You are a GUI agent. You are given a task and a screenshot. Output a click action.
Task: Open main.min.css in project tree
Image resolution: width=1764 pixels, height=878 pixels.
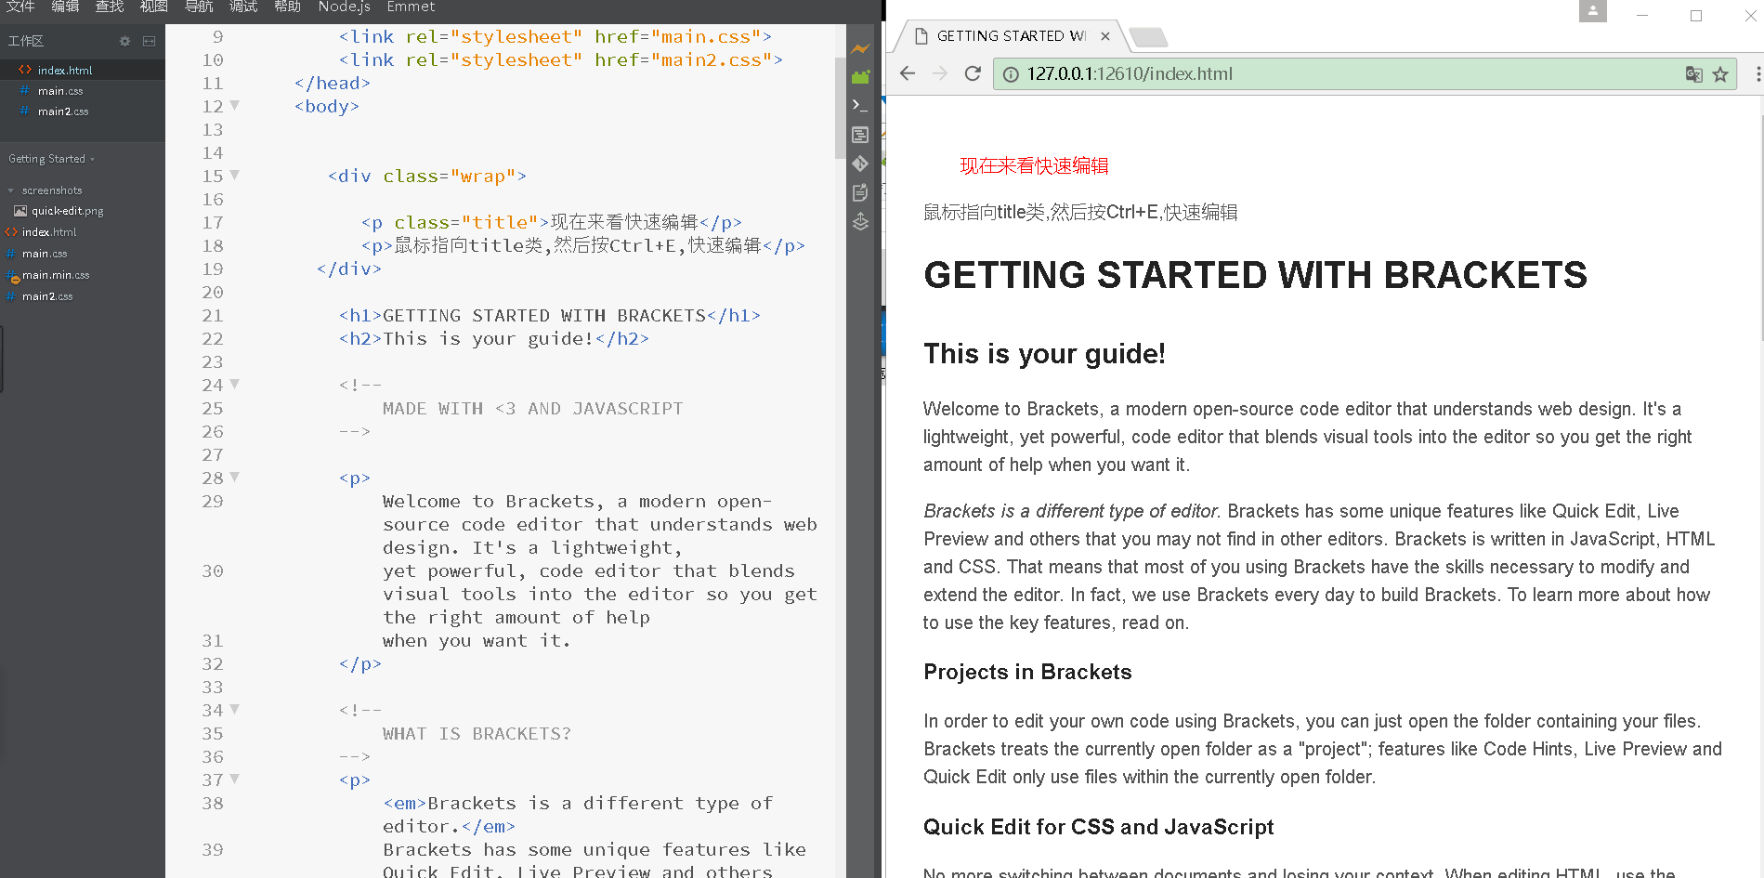click(x=56, y=275)
